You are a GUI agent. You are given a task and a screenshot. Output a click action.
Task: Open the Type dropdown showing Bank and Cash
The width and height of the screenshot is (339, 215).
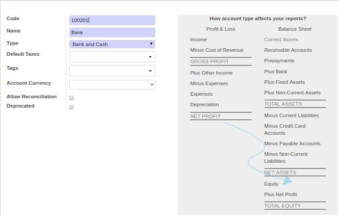pos(112,44)
